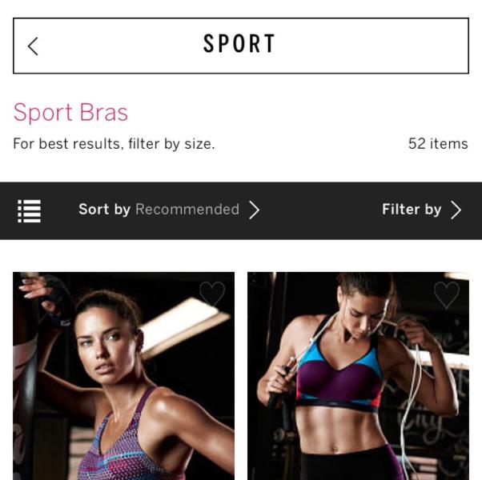Click the Filter by label text
The height and width of the screenshot is (480, 482).
(412, 210)
